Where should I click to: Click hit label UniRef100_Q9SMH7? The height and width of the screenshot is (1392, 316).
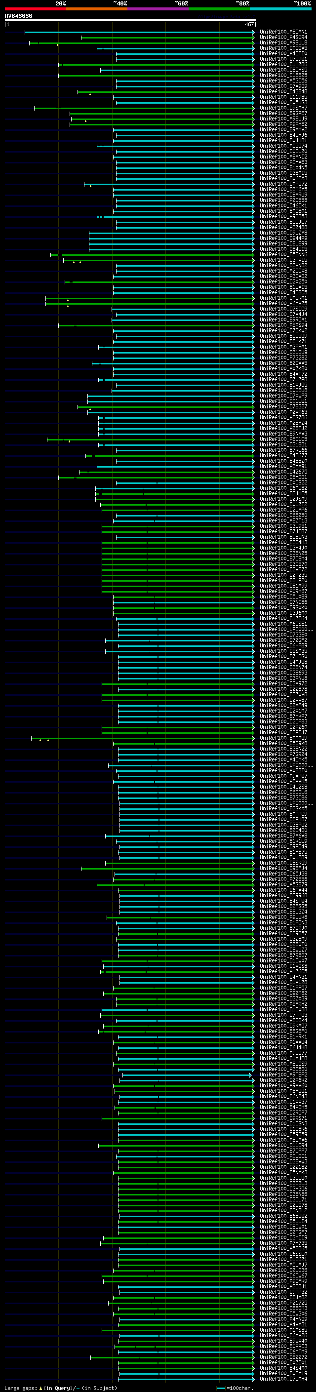pos(283,108)
